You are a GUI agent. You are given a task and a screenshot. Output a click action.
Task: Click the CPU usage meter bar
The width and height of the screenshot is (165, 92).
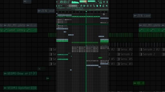[92, 1]
